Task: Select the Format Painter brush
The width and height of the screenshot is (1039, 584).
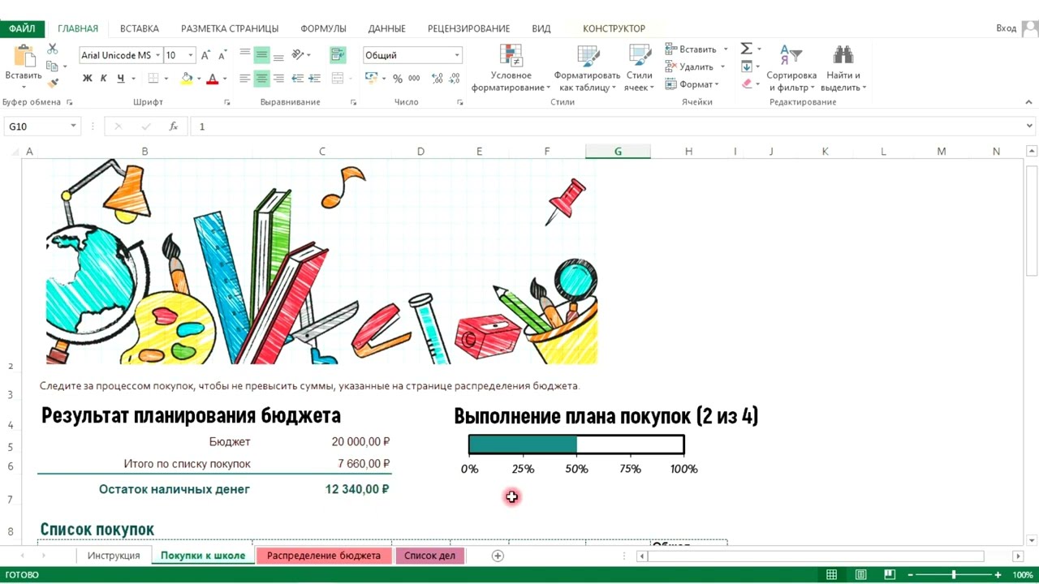Action: coord(53,83)
